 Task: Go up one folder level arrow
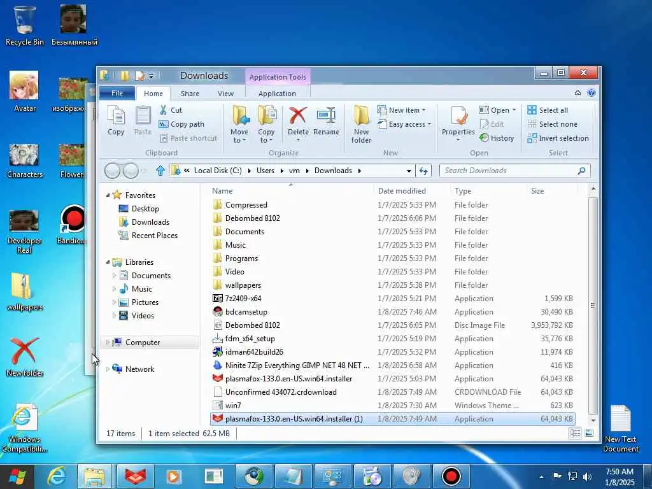coord(160,171)
